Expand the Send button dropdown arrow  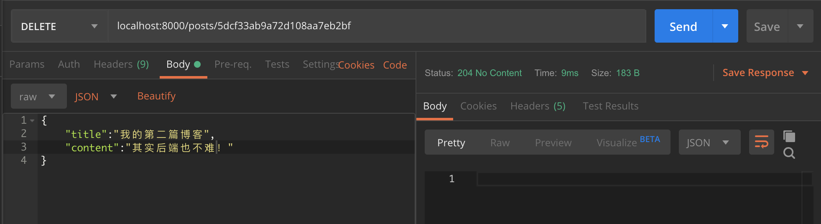[725, 26]
